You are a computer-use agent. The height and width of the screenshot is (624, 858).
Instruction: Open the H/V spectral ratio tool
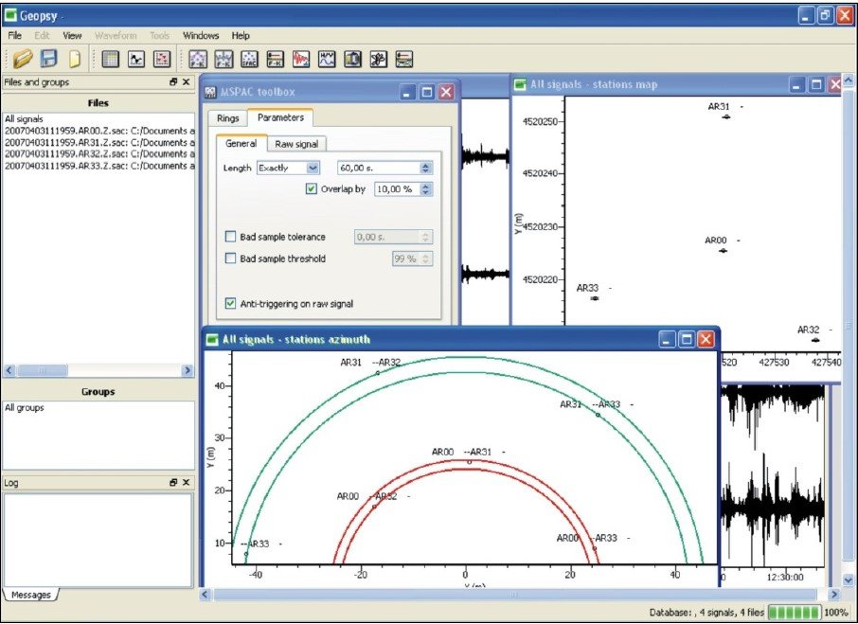coord(327,59)
